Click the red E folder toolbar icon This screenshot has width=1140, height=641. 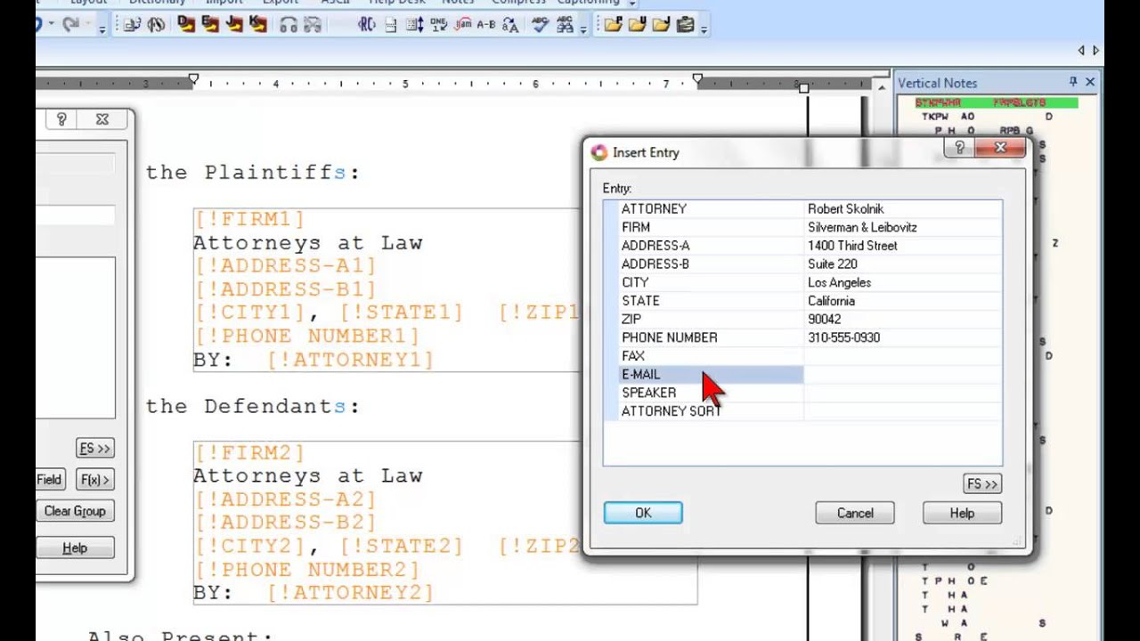pos(209,24)
